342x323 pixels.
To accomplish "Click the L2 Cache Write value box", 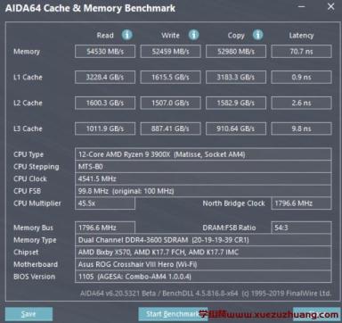I will click(x=170, y=103).
